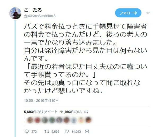Expand the tweet options chevron

tap(148, 13)
